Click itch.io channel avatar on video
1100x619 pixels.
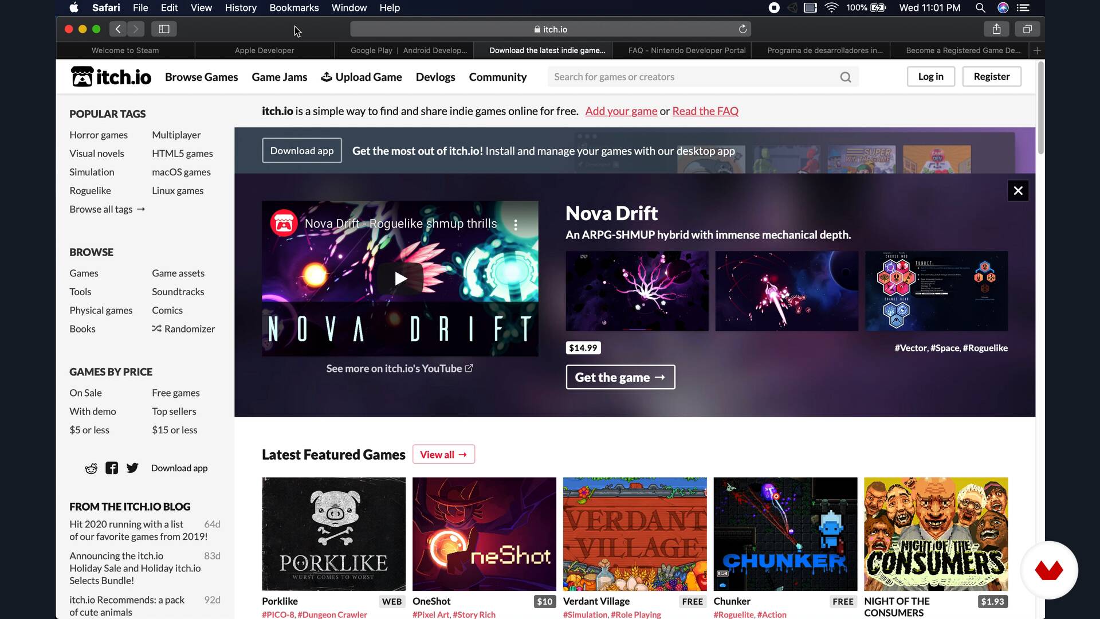tap(284, 224)
